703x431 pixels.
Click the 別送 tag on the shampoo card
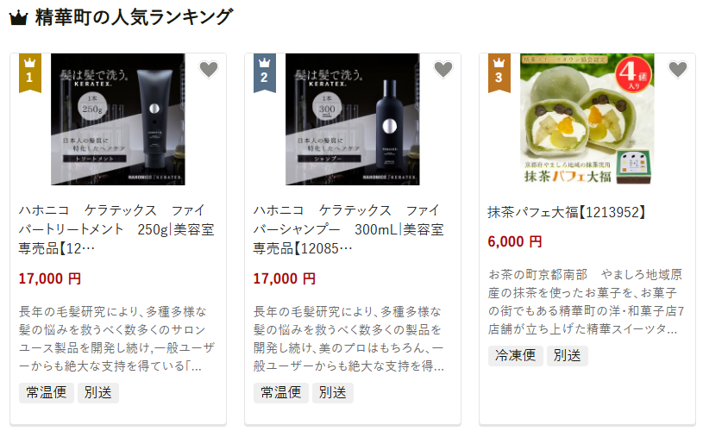coord(333,392)
